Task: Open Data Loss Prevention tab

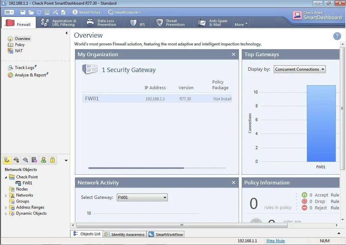Action: click(x=102, y=23)
